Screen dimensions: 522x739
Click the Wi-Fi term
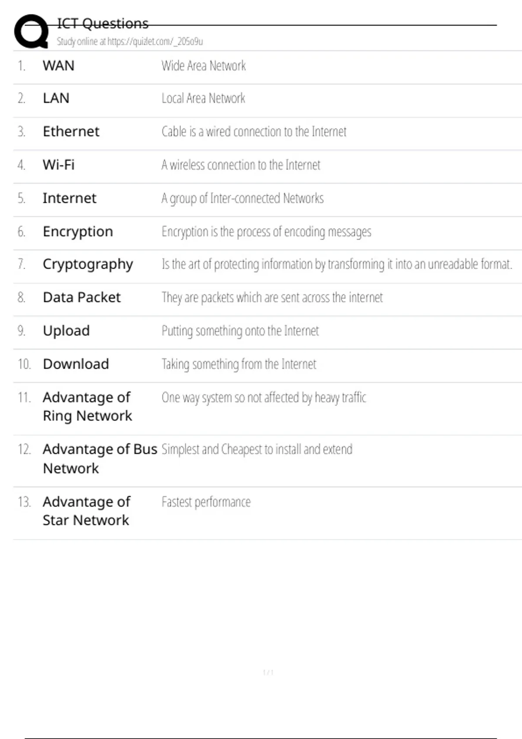[x=59, y=165]
